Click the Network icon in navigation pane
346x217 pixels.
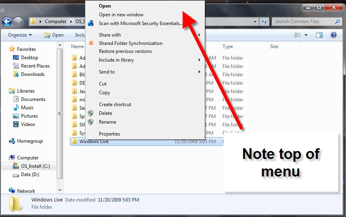coord(12,190)
